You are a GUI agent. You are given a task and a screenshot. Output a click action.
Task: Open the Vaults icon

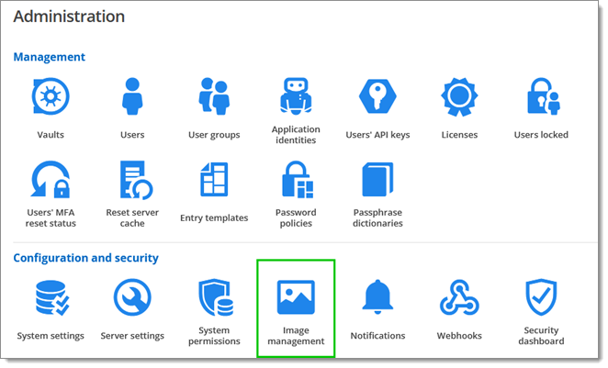pos(51,97)
